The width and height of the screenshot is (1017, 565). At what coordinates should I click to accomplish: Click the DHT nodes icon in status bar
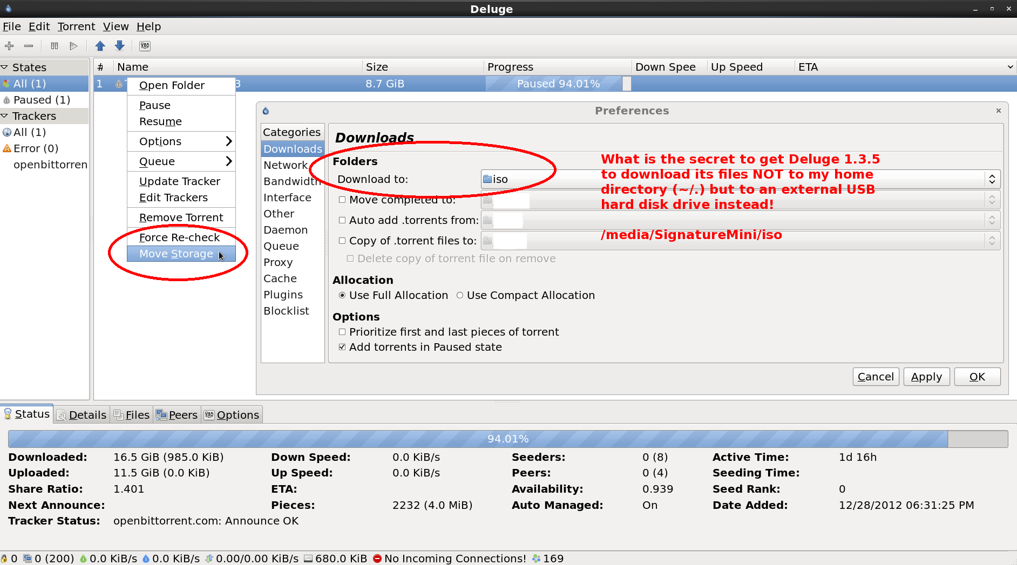point(536,559)
